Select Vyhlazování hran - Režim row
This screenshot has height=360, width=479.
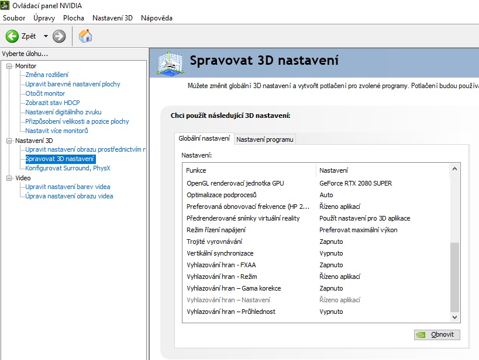tap(316, 277)
